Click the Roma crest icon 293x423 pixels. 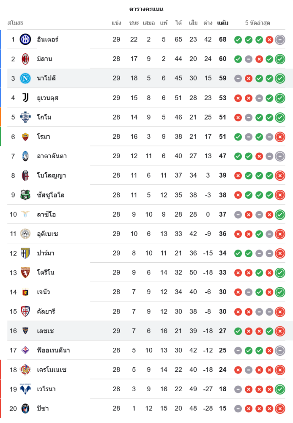click(x=25, y=137)
